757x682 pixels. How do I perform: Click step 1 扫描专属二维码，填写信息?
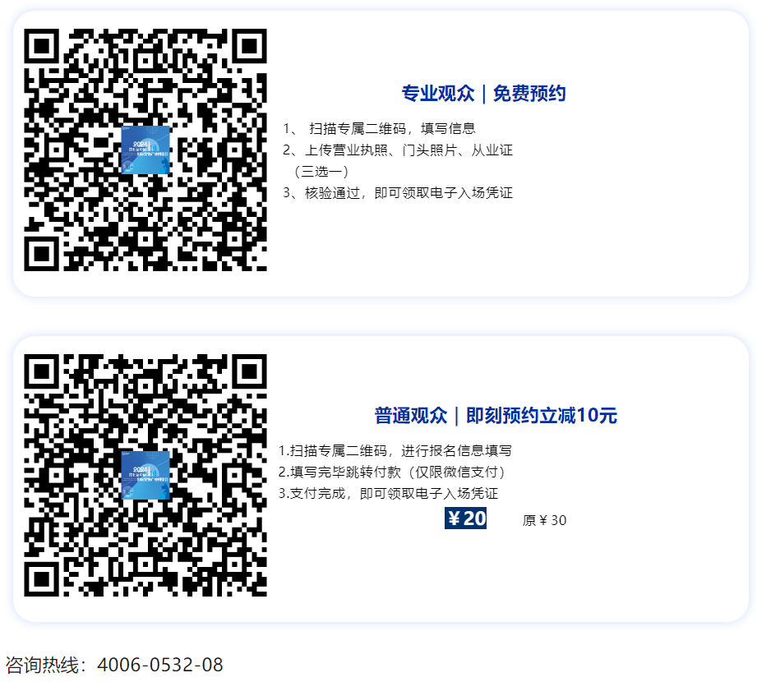coord(379,128)
